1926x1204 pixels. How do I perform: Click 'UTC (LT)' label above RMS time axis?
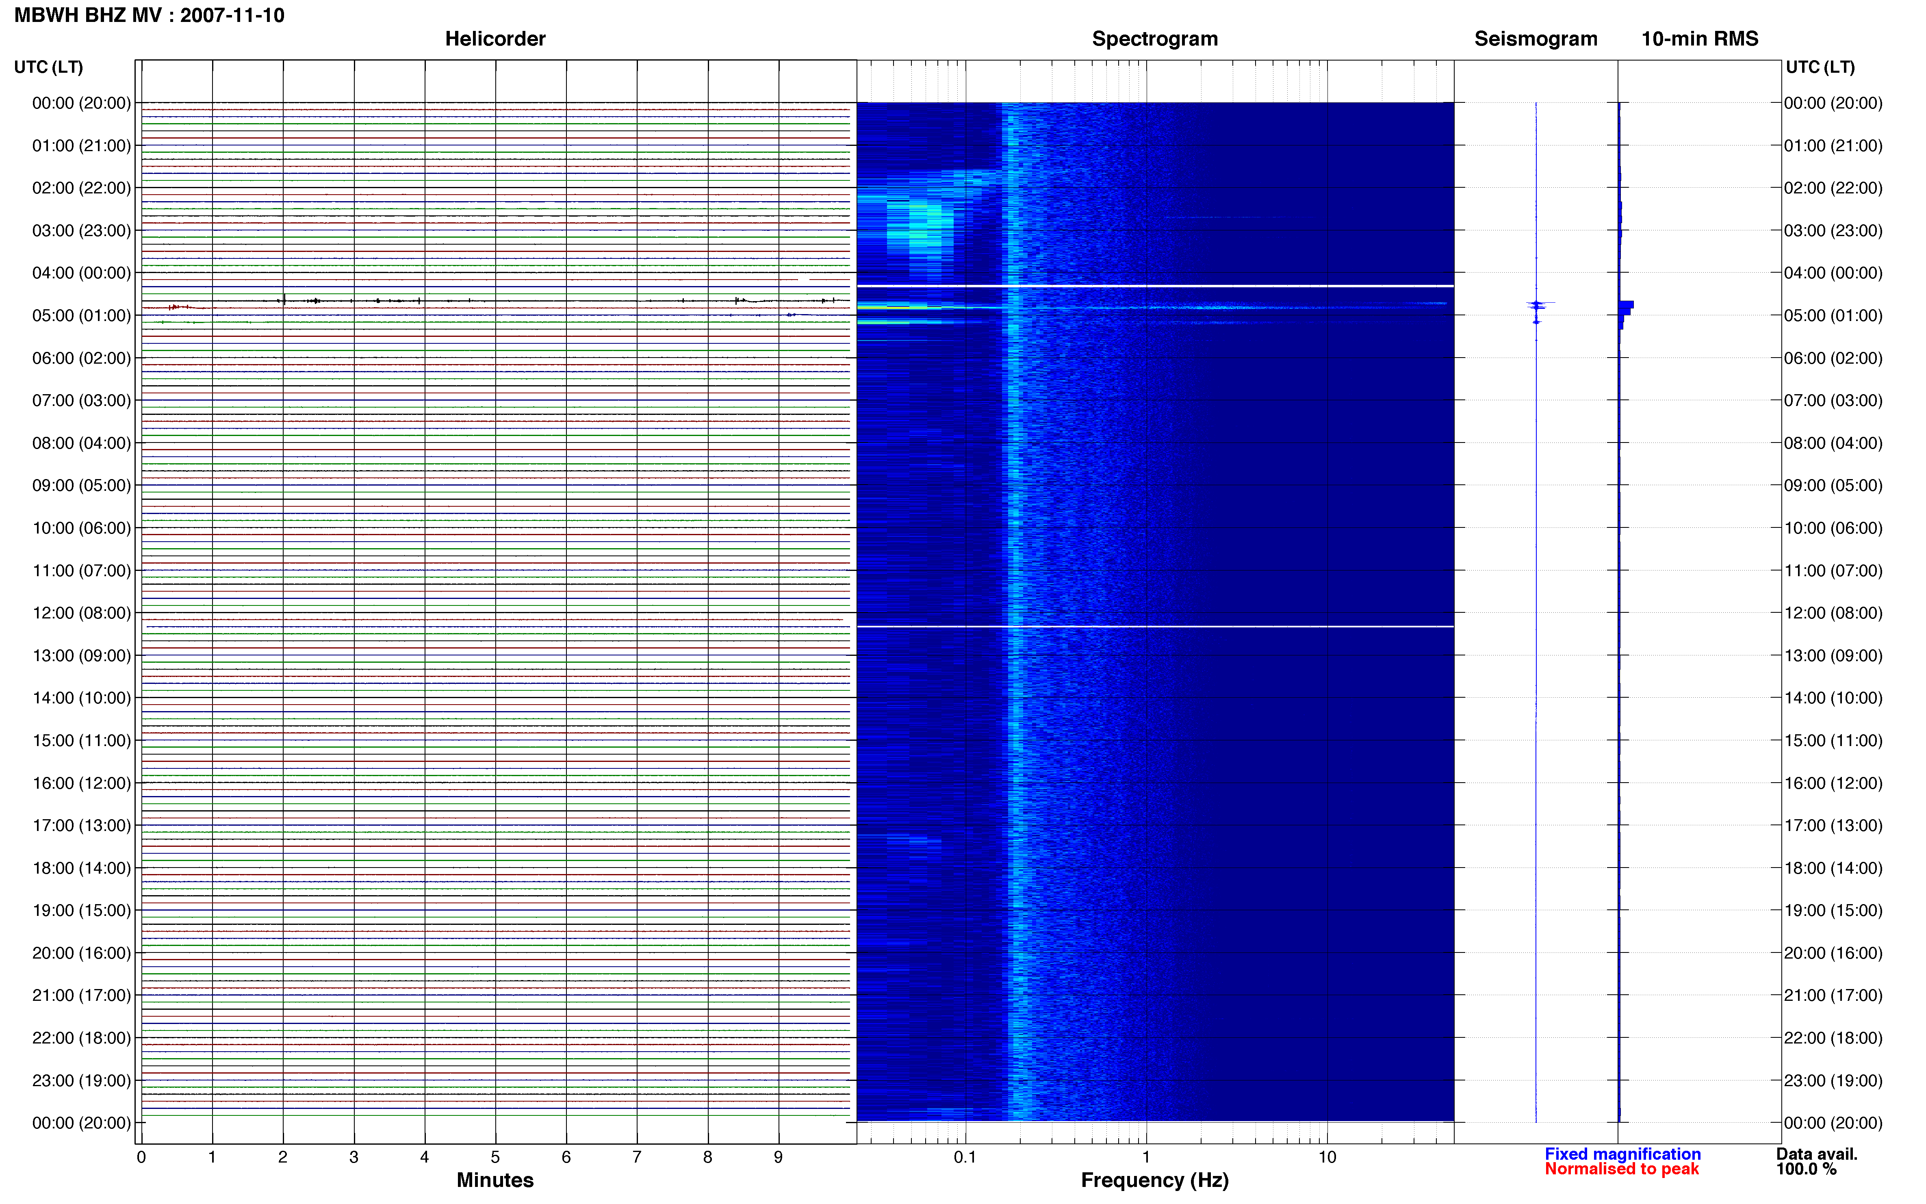pos(1820,67)
